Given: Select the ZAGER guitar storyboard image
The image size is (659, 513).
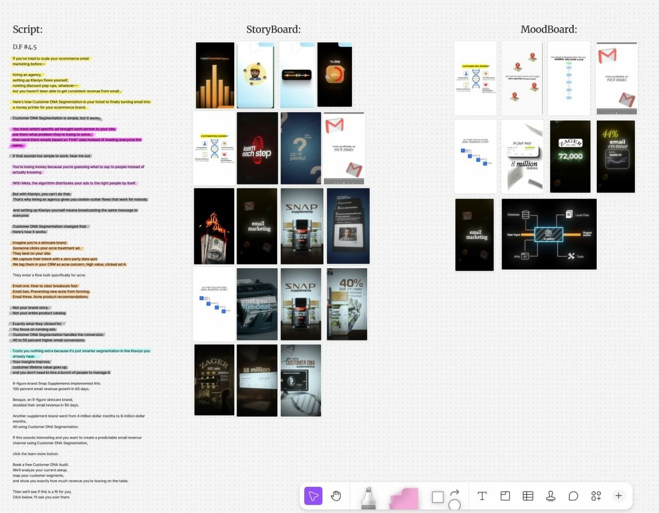Looking at the screenshot, I should click(214, 380).
